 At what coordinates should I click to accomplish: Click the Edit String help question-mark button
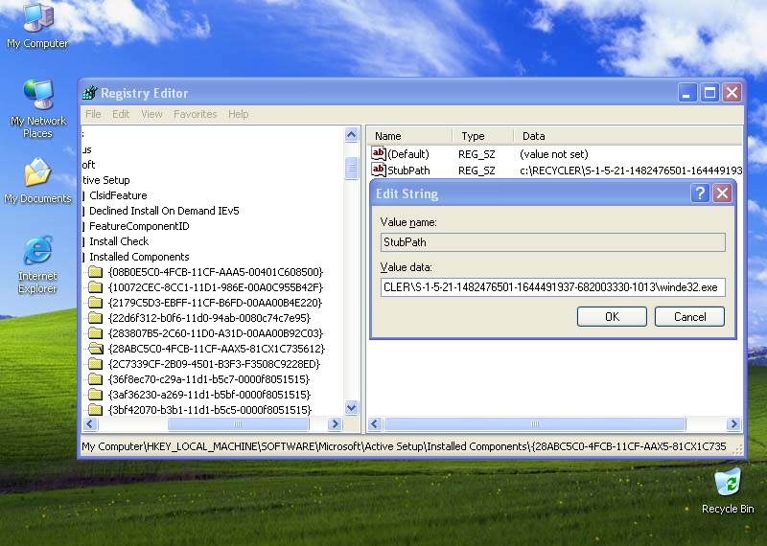pos(700,193)
